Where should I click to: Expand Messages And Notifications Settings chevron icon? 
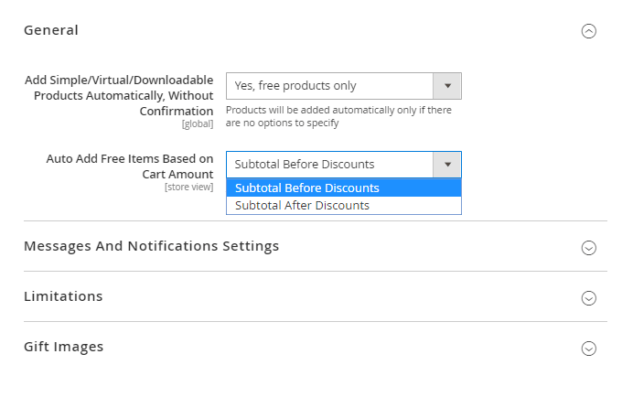tap(589, 248)
